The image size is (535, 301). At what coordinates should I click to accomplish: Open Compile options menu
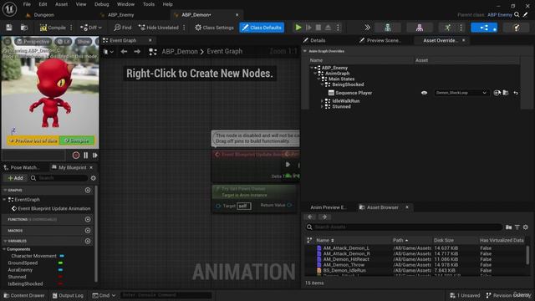(x=71, y=28)
